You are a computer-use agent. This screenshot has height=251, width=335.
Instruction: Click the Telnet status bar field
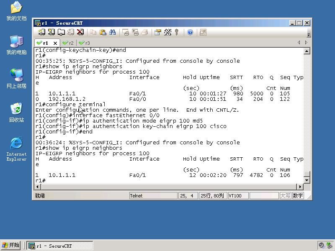[153, 196]
